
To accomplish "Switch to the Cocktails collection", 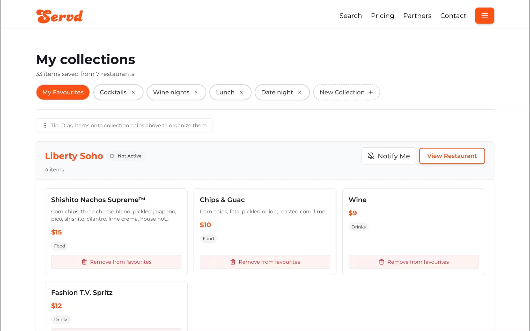I will 113,92.
